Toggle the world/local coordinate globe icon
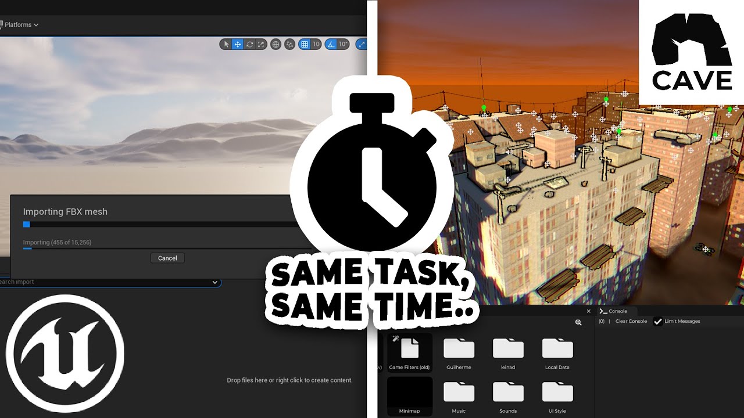The width and height of the screenshot is (744, 418). pos(276,44)
